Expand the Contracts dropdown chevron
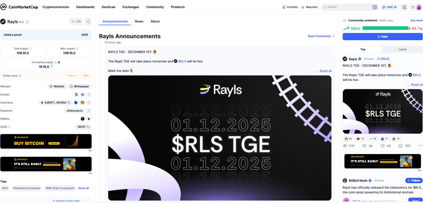The image size is (423, 203). tap(89, 103)
